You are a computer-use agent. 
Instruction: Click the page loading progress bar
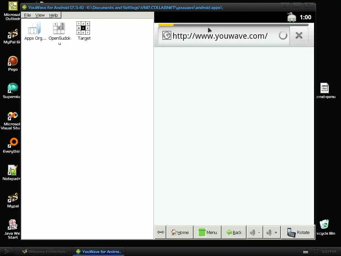click(x=233, y=25)
